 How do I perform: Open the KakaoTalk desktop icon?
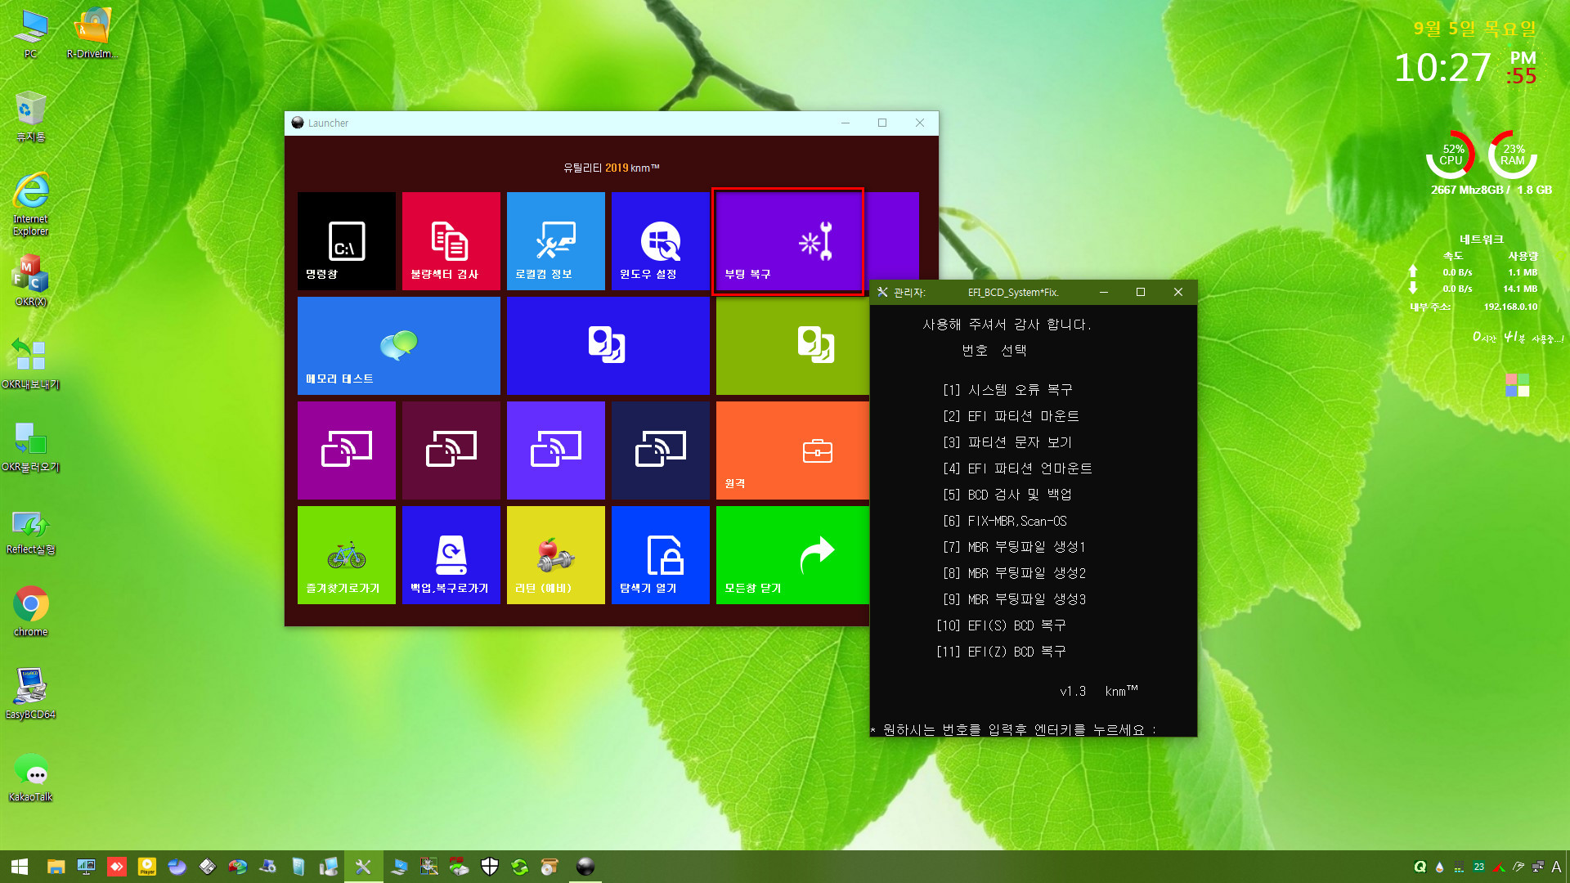30,777
